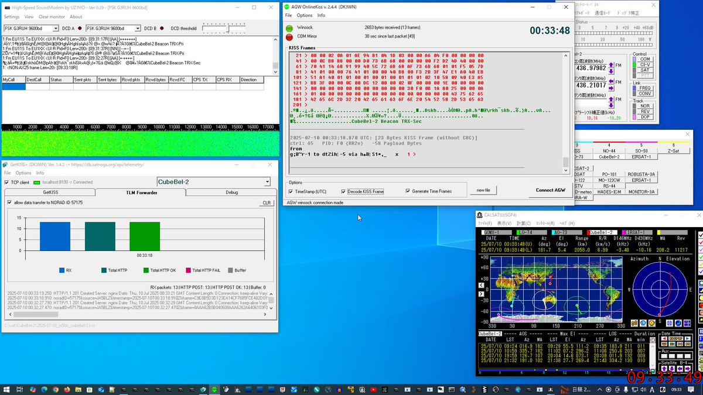Open View menu in SoundModem window

coord(29,17)
